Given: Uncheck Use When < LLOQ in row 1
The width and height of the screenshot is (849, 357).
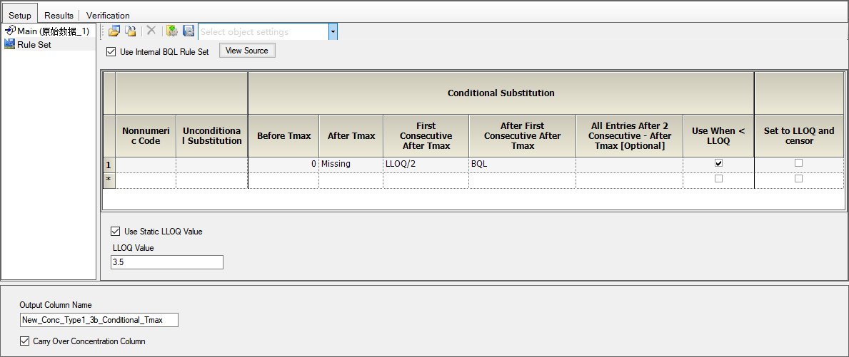Looking at the screenshot, I should click(x=718, y=163).
